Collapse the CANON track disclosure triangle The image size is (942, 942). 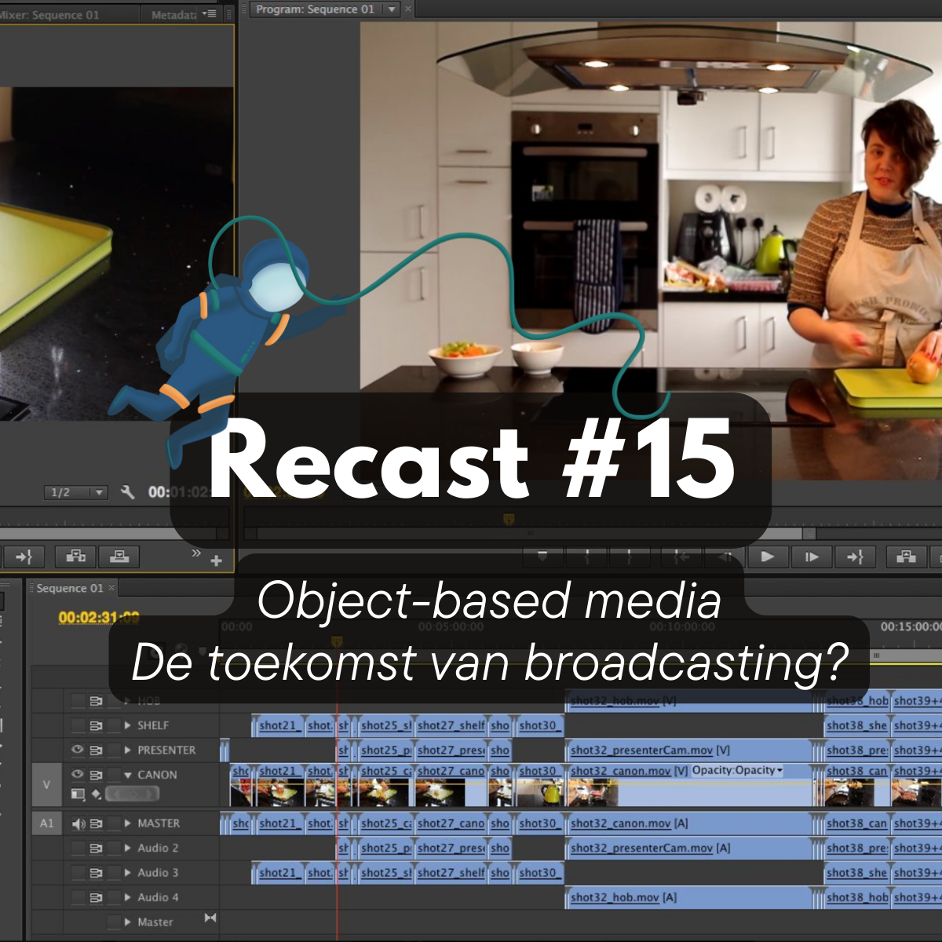pyautogui.click(x=128, y=775)
